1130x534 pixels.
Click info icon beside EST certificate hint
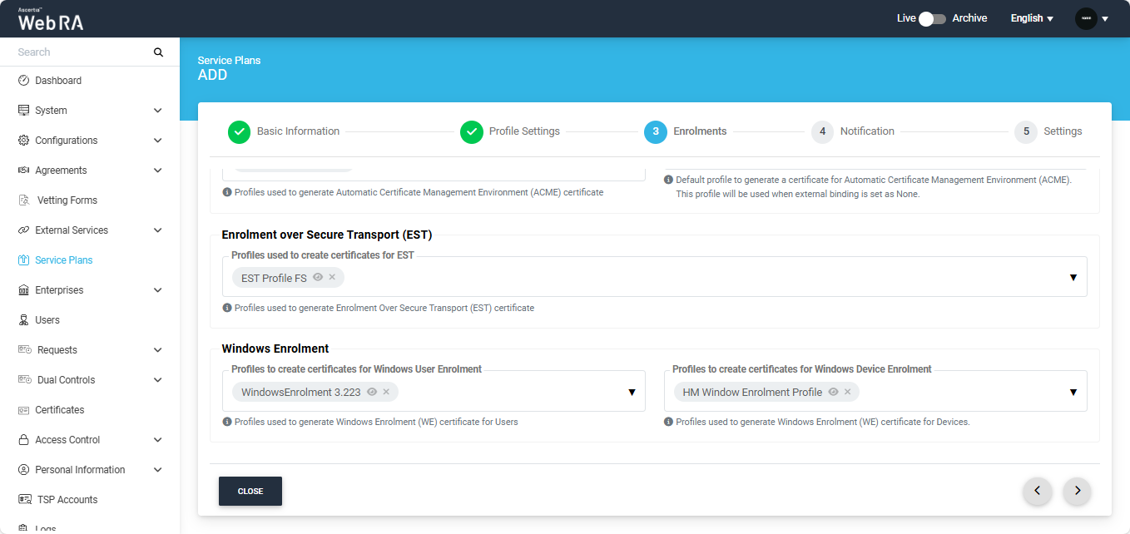(x=227, y=308)
